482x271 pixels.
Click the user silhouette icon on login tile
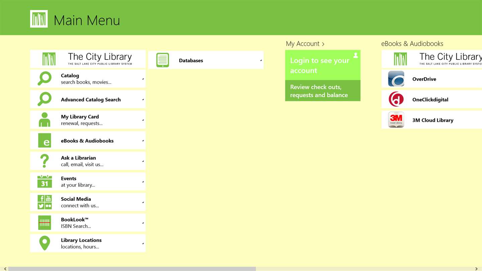click(355, 55)
